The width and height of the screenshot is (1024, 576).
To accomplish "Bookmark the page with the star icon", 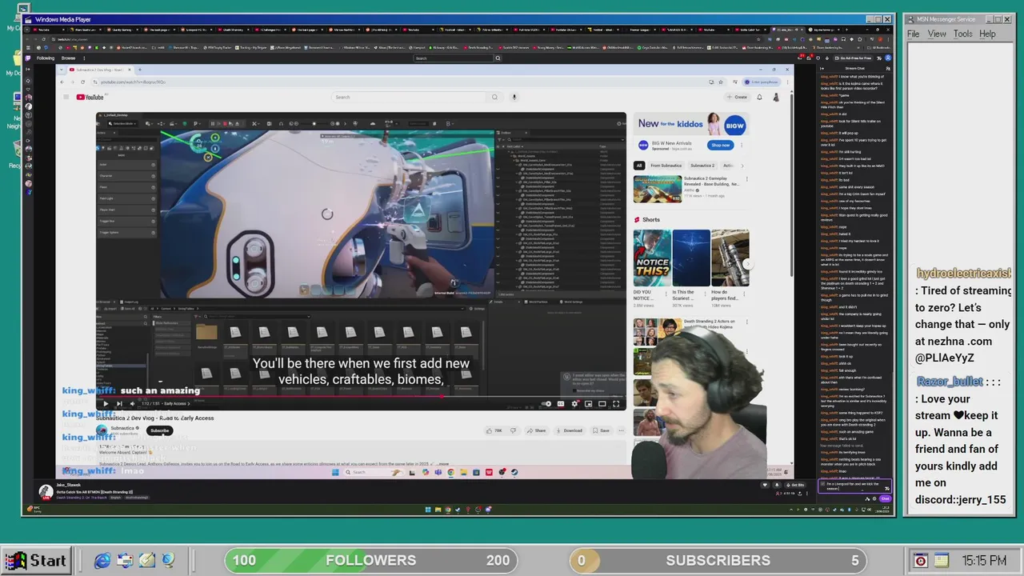I will coord(721,82).
